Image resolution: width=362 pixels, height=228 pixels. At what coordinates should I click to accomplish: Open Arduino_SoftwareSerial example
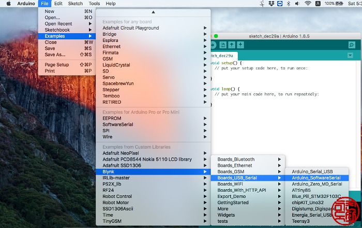point(317,178)
